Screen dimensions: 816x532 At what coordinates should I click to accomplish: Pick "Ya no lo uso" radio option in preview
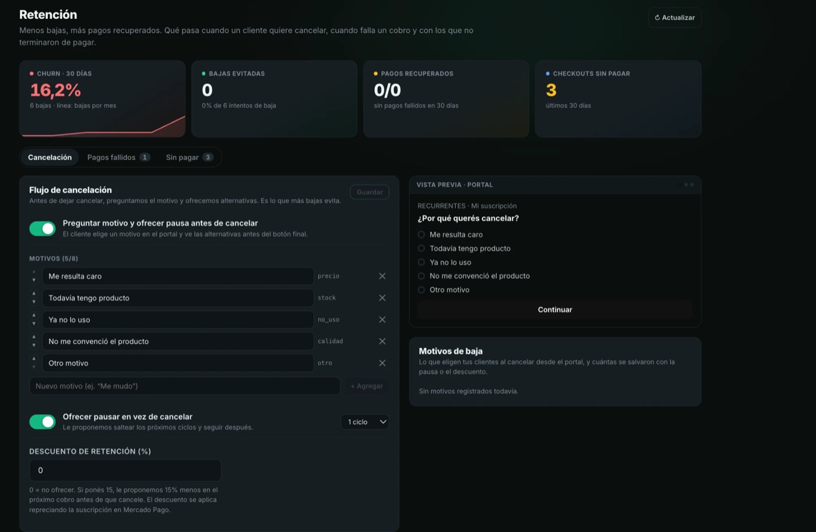(421, 262)
